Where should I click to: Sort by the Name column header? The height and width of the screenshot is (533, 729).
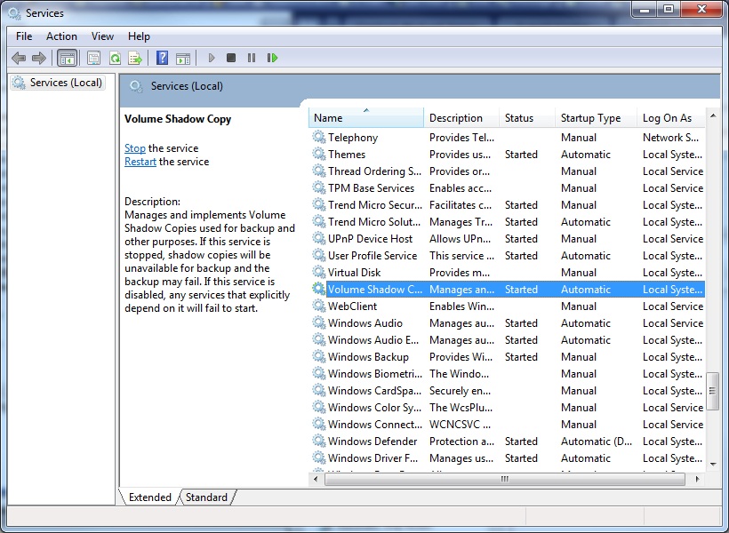[366, 118]
